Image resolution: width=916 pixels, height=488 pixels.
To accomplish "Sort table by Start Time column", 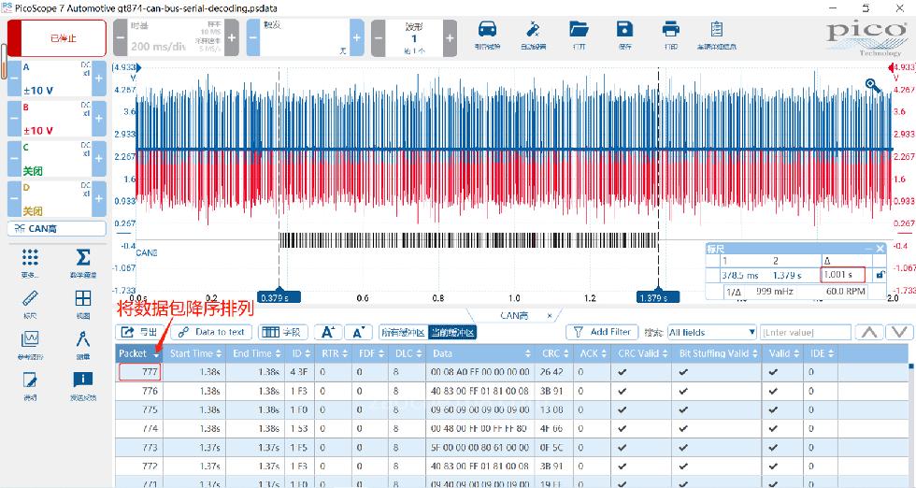I will 195,353.
